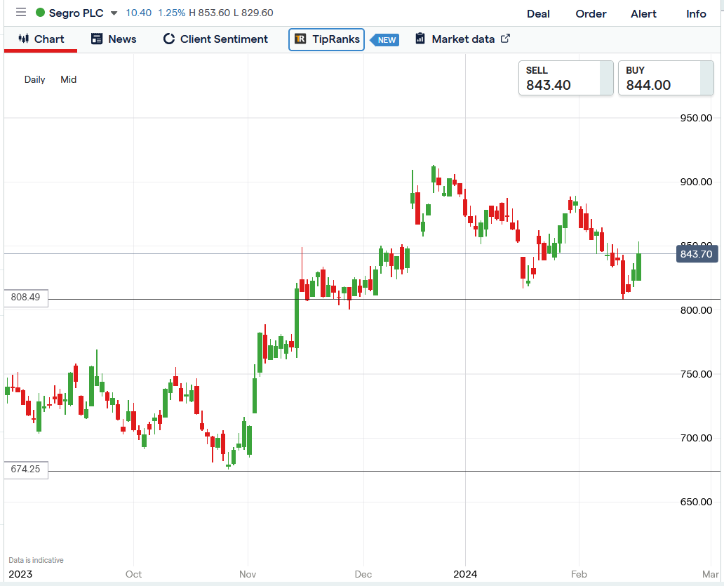The image size is (724, 586).
Task: Click the Deal button
Action: click(538, 14)
